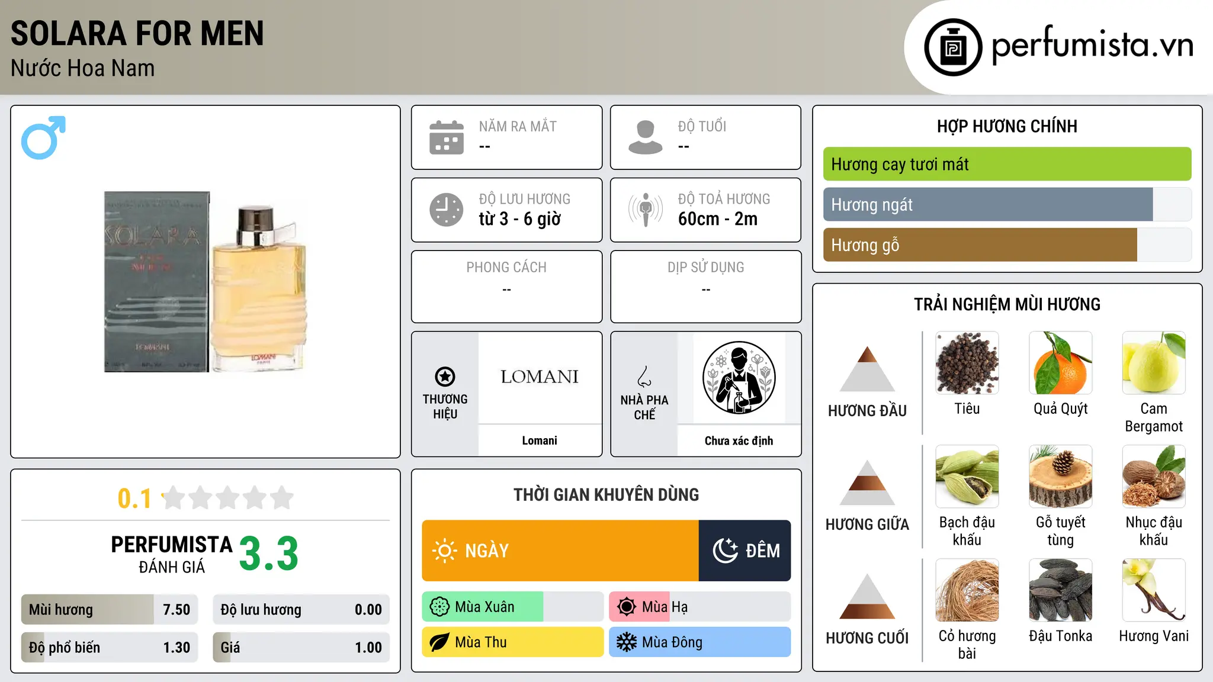Click the Solara For Men bottle photo
The width and height of the screenshot is (1213, 682).
point(206,282)
